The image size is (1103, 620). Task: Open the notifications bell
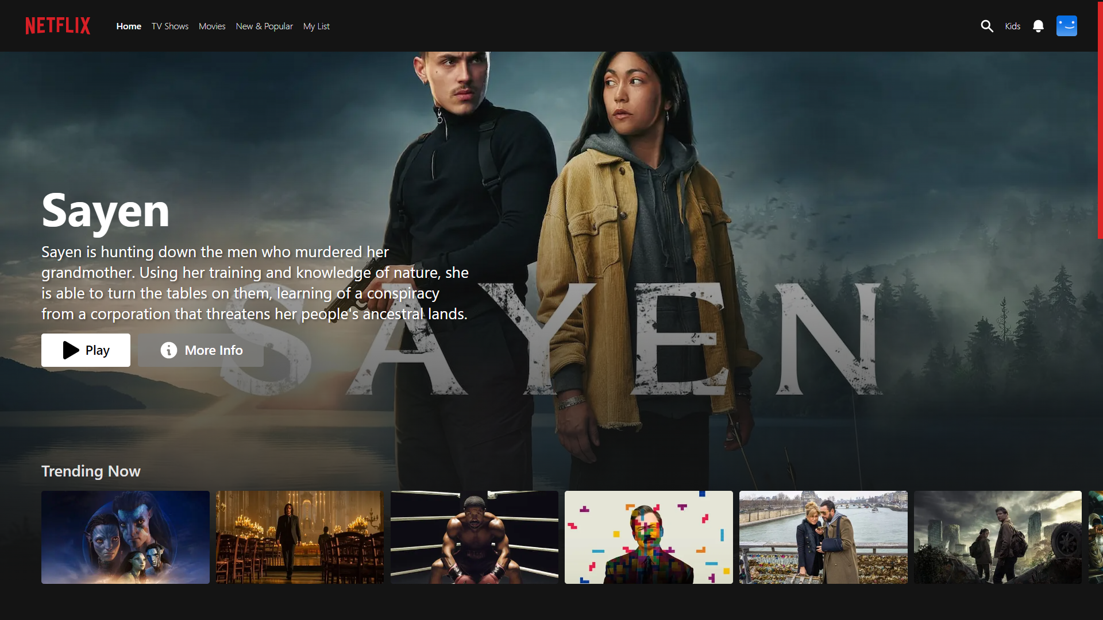1038,26
